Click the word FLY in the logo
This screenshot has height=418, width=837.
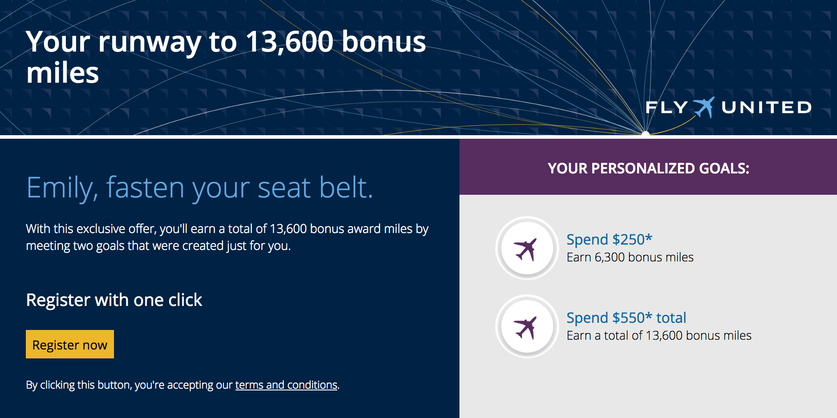click(666, 108)
